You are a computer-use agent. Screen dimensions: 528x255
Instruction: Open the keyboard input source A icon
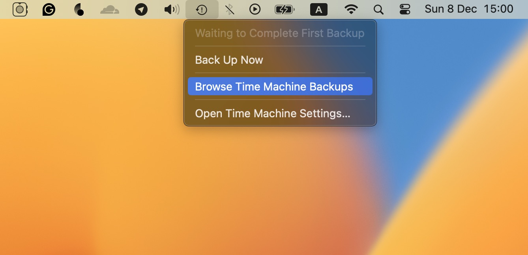319,9
